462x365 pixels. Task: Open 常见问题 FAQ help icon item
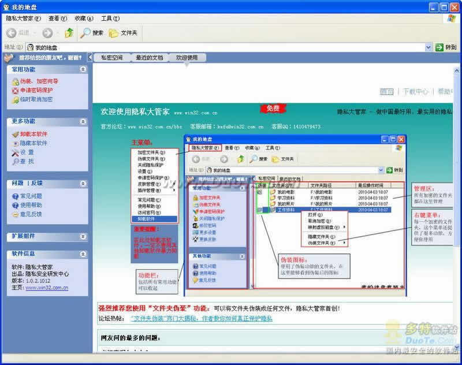coord(27,196)
